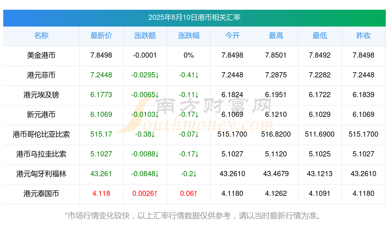389x226 pixels.
Task: Click the green 7.2448 latest price
Action: 101,75
